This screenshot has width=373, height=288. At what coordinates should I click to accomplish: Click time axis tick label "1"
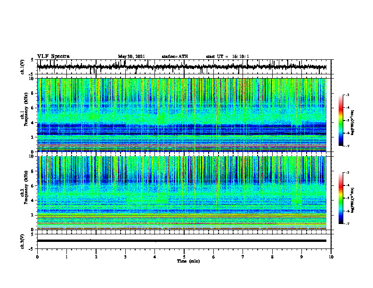pyautogui.click(x=66, y=256)
